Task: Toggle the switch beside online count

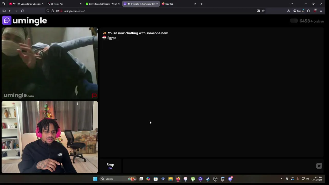Action: click(x=294, y=21)
